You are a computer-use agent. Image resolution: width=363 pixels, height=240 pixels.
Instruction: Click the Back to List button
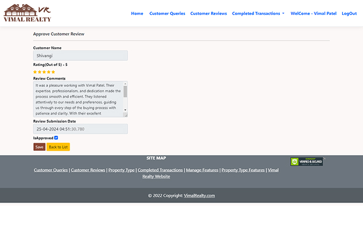coord(58,147)
